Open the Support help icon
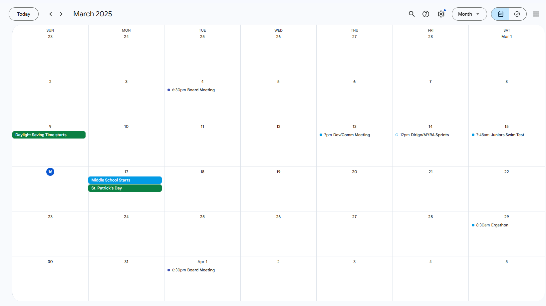This screenshot has width=546, height=306. pos(426,14)
